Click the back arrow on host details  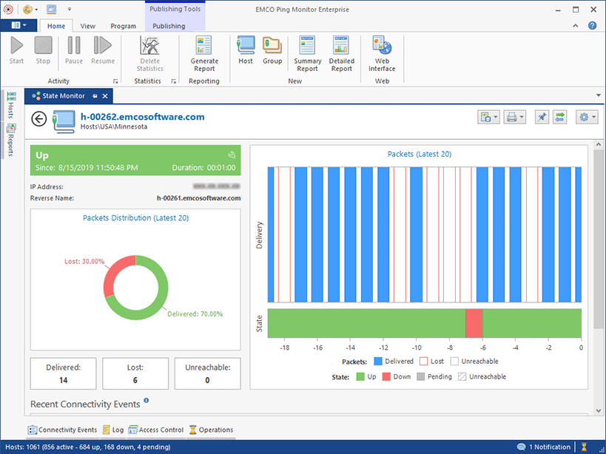pyautogui.click(x=38, y=118)
